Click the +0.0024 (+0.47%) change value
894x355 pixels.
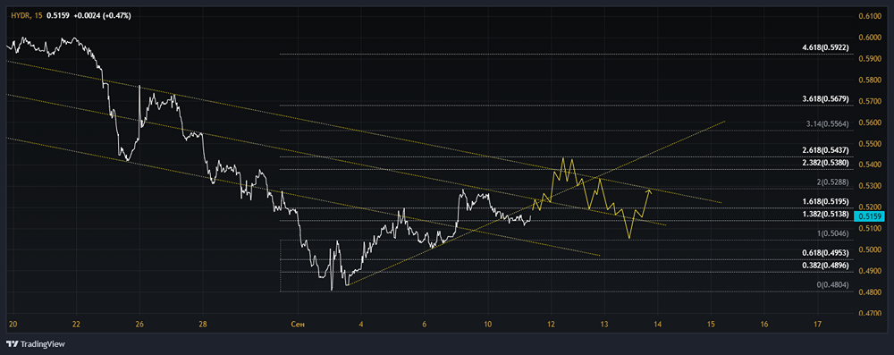click(x=103, y=15)
